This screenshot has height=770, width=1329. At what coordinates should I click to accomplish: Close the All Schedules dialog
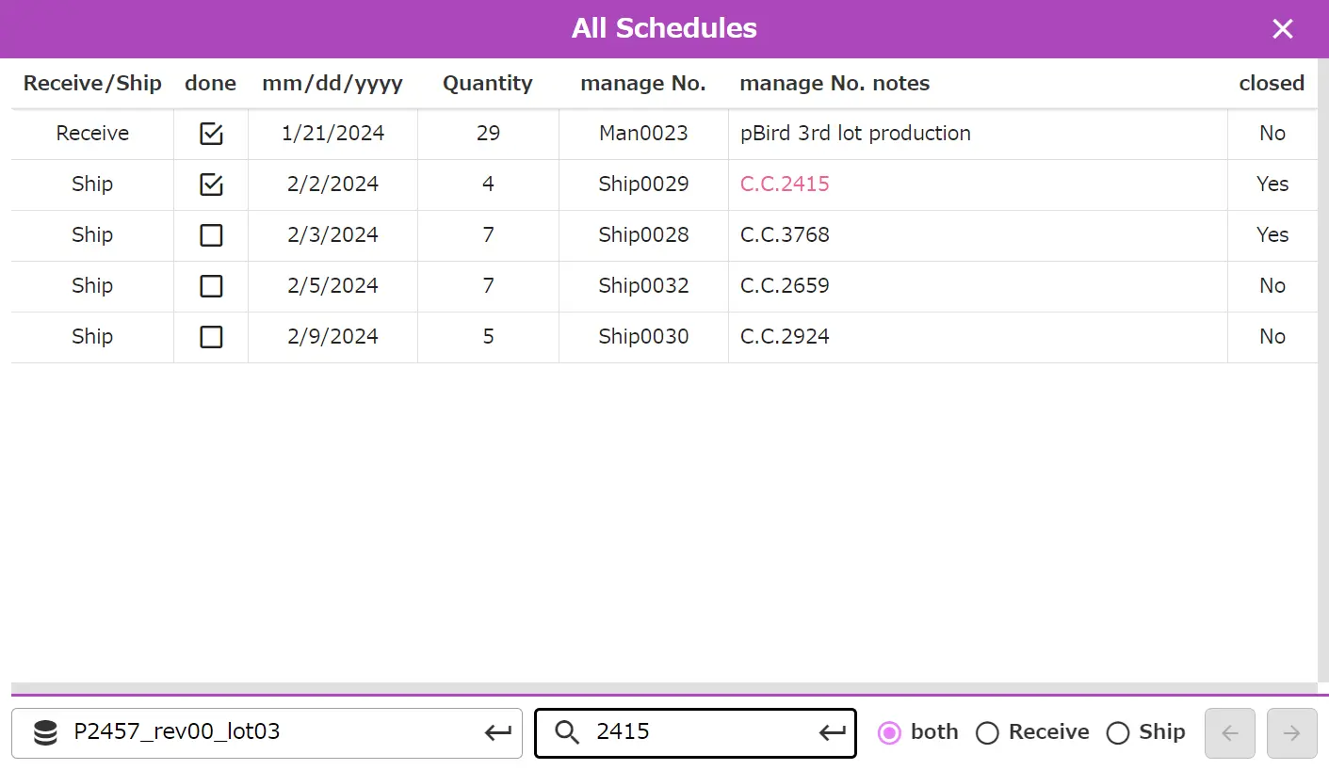1282,29
